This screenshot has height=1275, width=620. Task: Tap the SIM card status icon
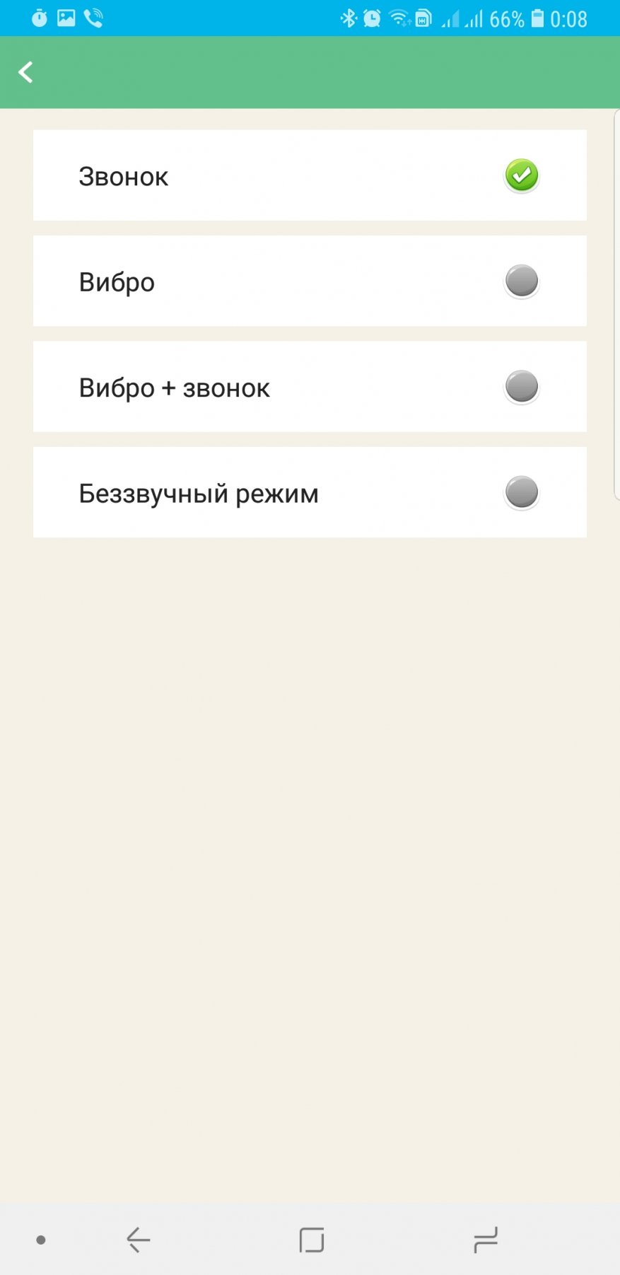coord(423,18)
